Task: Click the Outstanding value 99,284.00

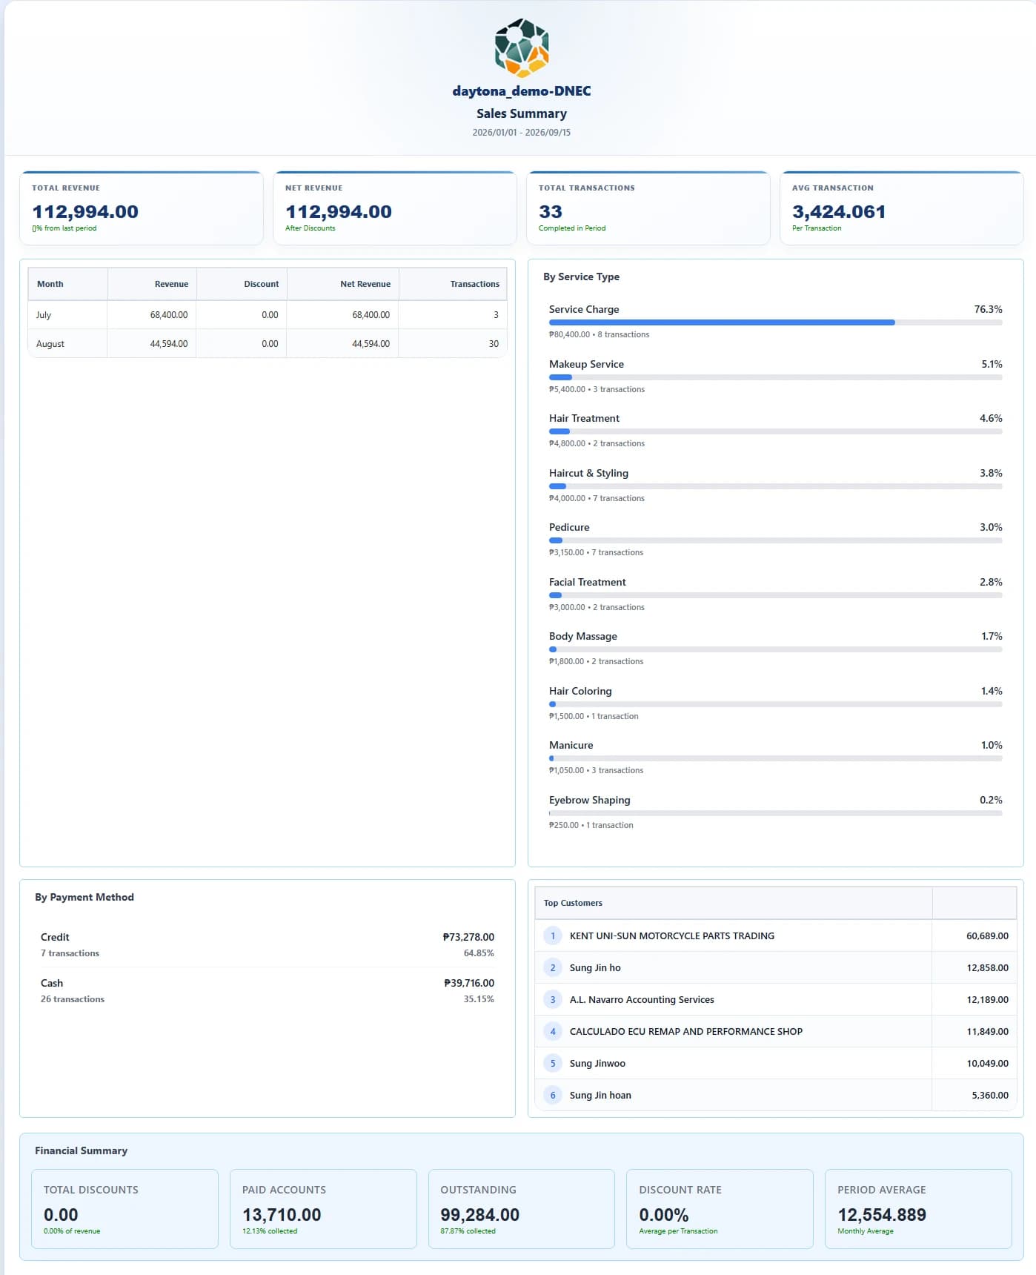Action: click(x=479, y=1214)
